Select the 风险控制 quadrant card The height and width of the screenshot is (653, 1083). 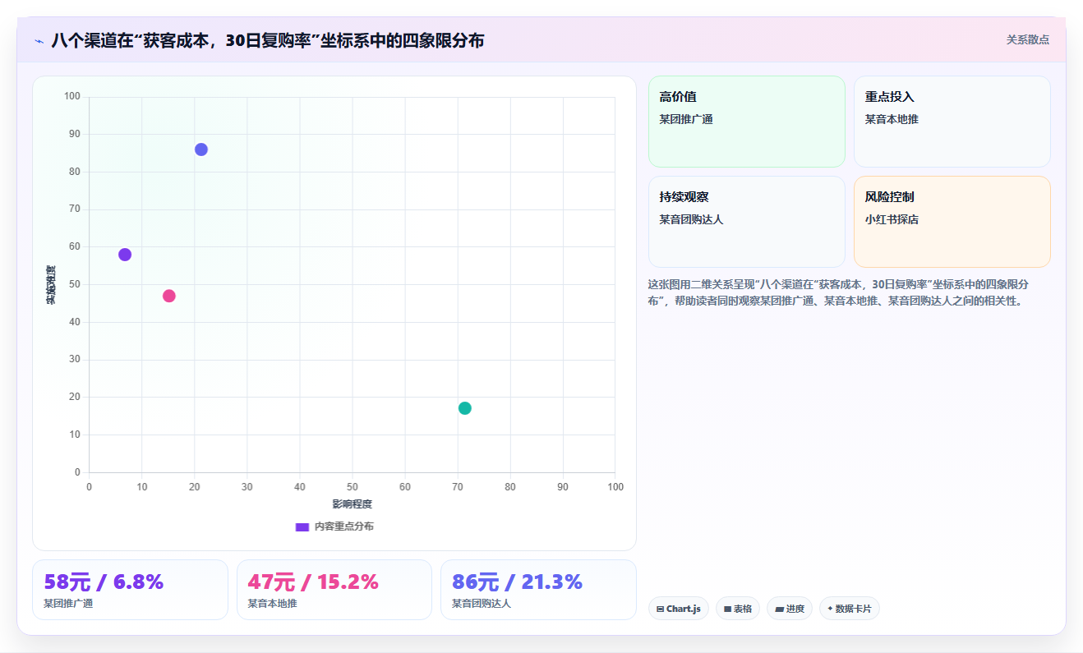tap(952, 222)
